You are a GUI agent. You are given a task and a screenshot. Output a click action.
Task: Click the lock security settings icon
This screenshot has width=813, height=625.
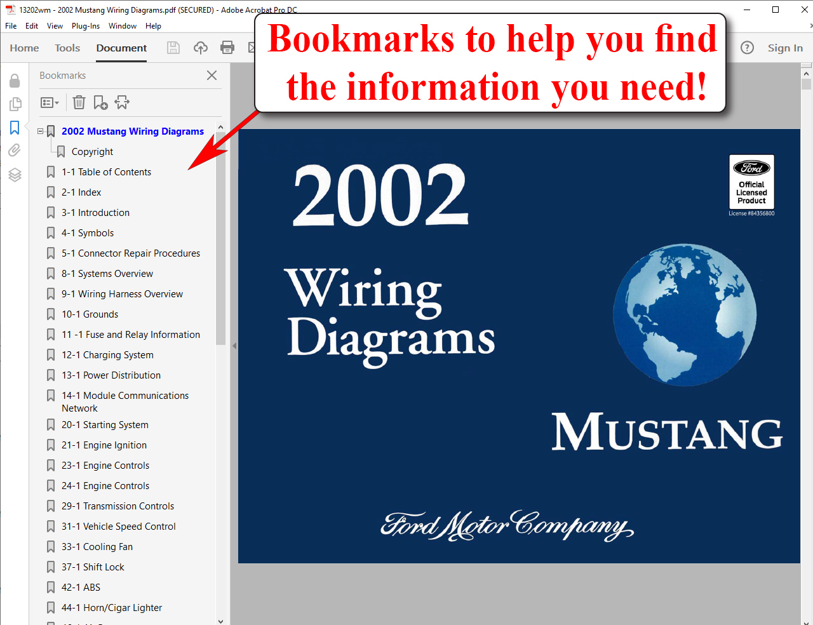point(15,81)
